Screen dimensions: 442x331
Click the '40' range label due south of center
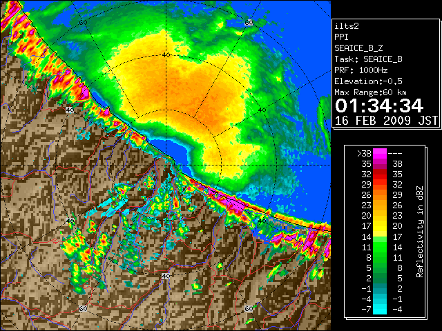click(x=166, y=276)
